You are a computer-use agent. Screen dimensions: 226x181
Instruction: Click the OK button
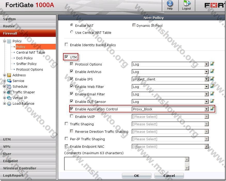[x=136, y=176]
